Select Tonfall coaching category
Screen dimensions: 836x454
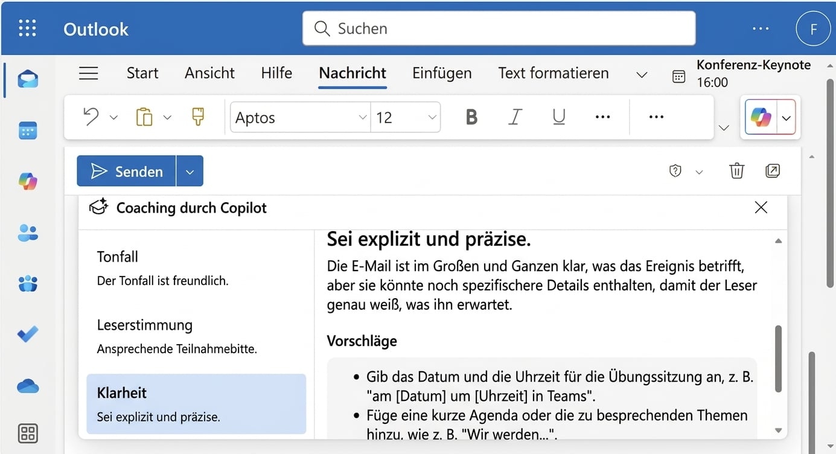click(196, 268)
